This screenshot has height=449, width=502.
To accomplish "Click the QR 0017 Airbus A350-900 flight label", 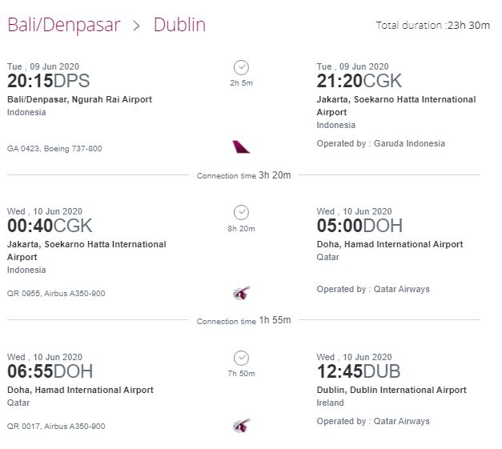I will coord(56,427).
